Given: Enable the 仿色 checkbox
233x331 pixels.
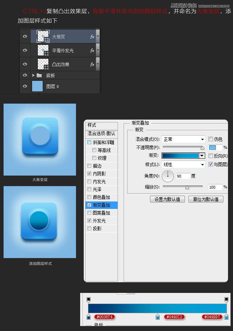Looking at the screenshot, I should pyautogui.click(x=211, y=139).
